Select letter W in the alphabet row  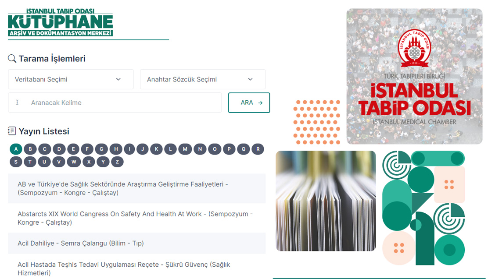pos(74,162)
